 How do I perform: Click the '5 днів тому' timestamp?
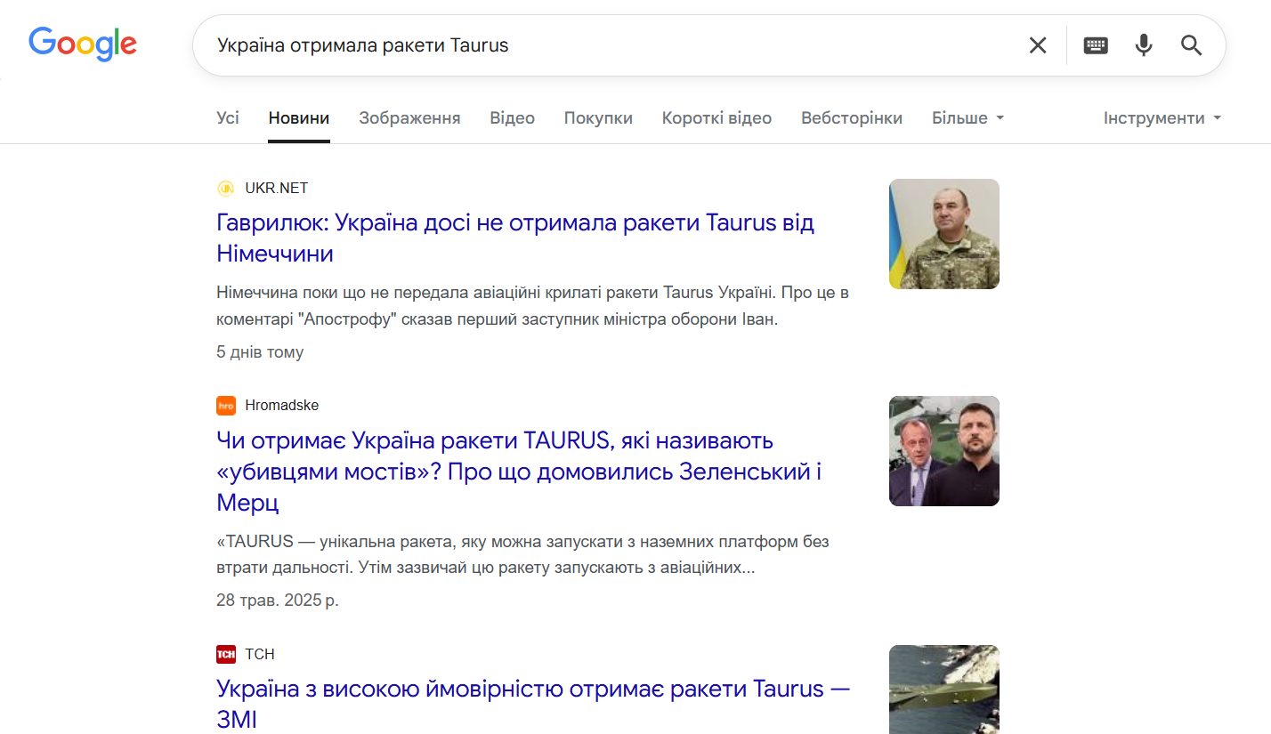pos(260,352)
